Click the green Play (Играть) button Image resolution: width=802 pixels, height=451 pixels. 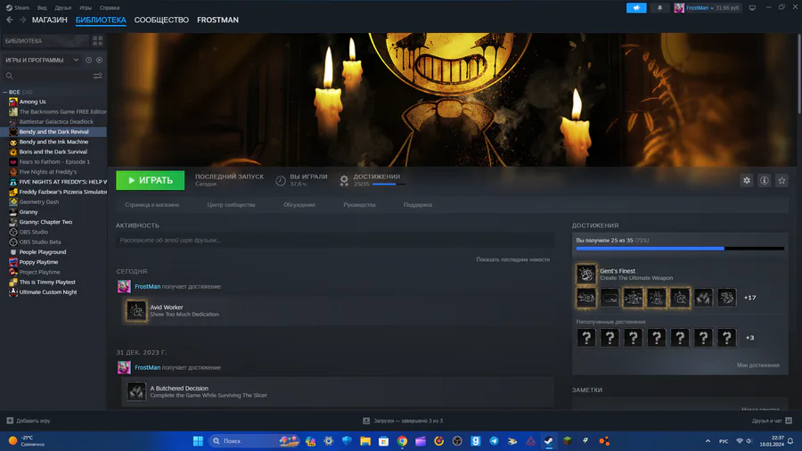(151, 181)
